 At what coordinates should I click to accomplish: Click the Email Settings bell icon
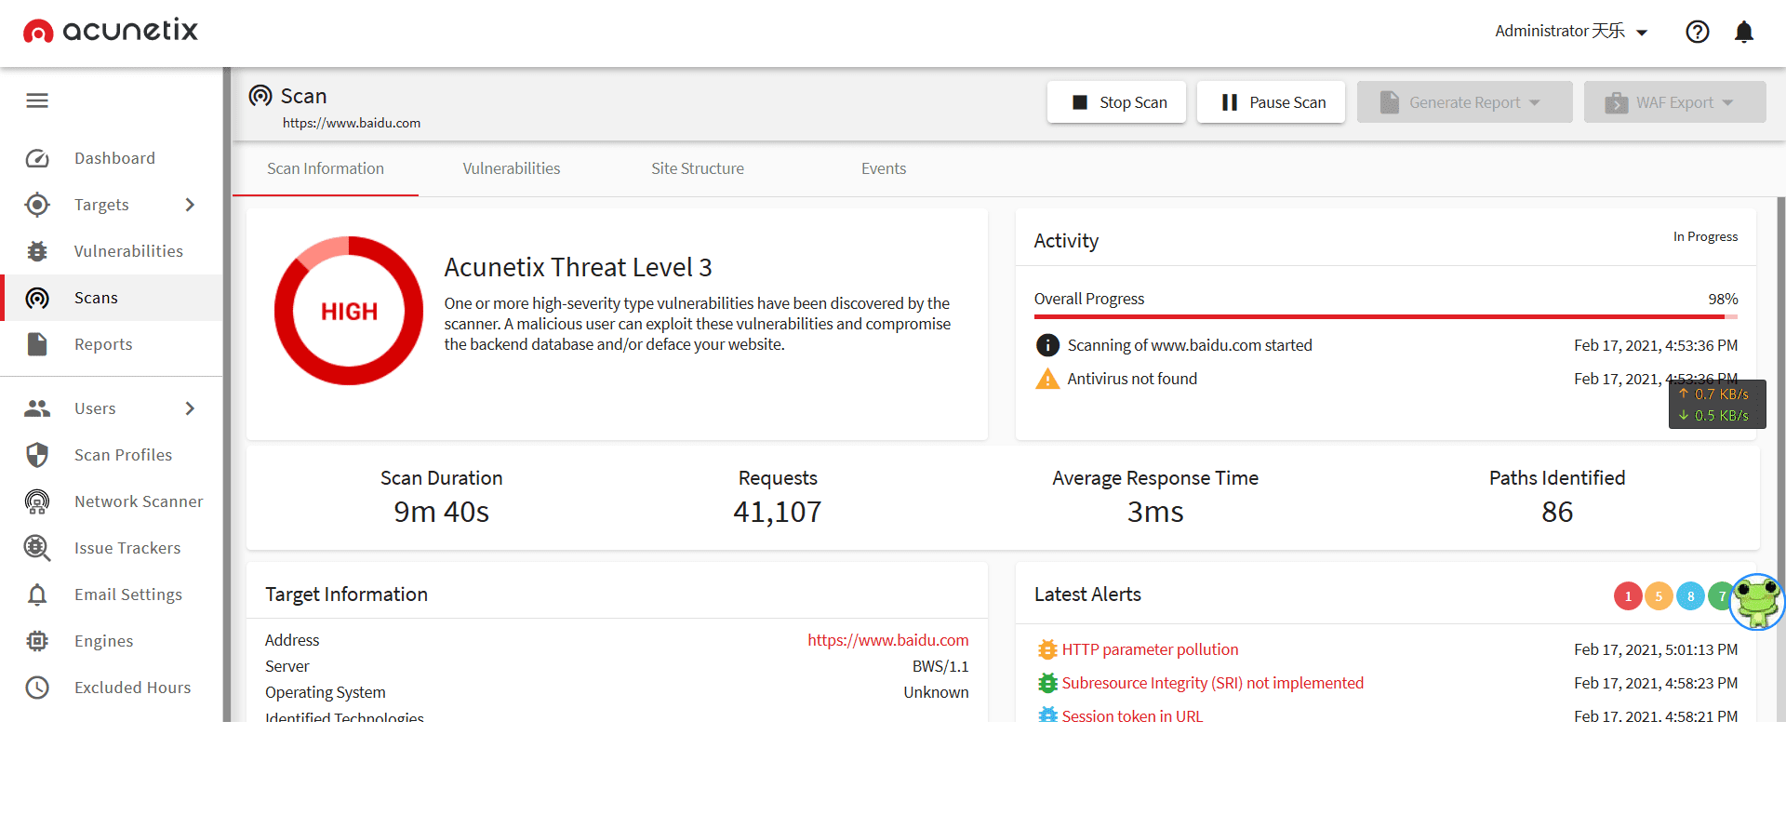pyautogui.click(x=37, y=595)
